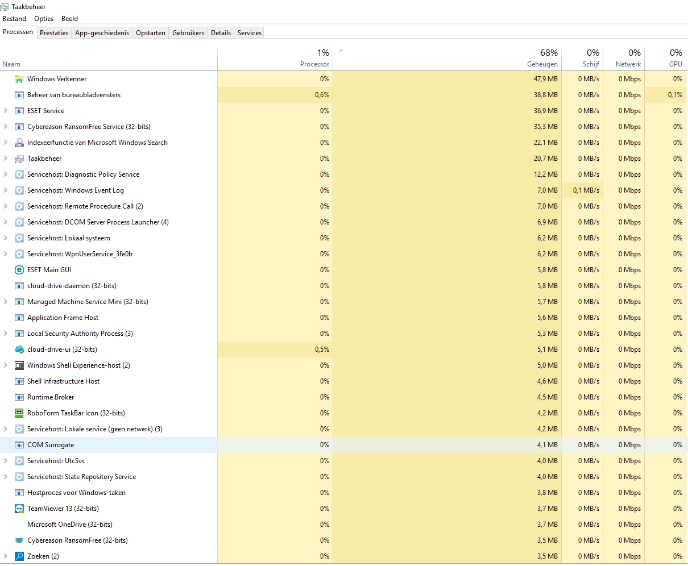Click the TeamViewer 13 icon
Viewport: 688px width, 566px height.
pos(19,509)
